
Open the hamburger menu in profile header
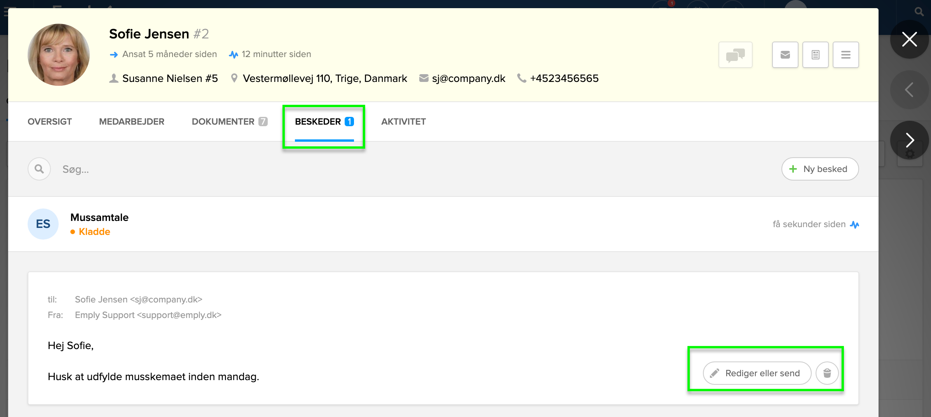pyautogui.click(x=846, y=55)
